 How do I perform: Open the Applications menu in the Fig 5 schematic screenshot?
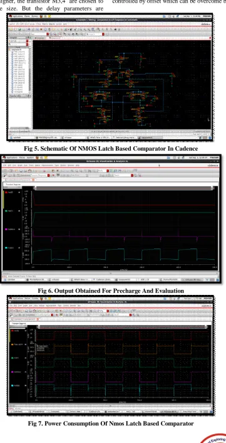(17, 16)
